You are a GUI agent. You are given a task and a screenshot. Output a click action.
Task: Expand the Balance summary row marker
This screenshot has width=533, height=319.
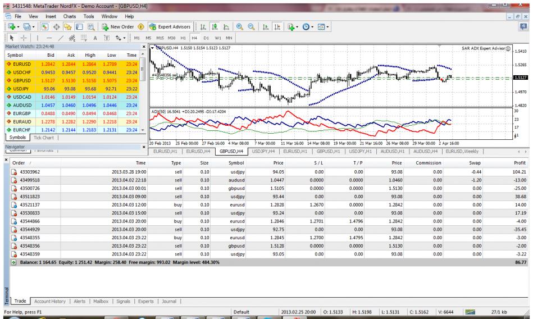pos(15,262)
